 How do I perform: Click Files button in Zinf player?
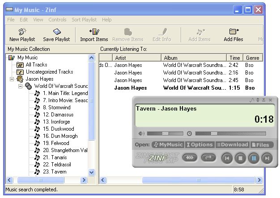pyautogui.click(x=261, y=144)
